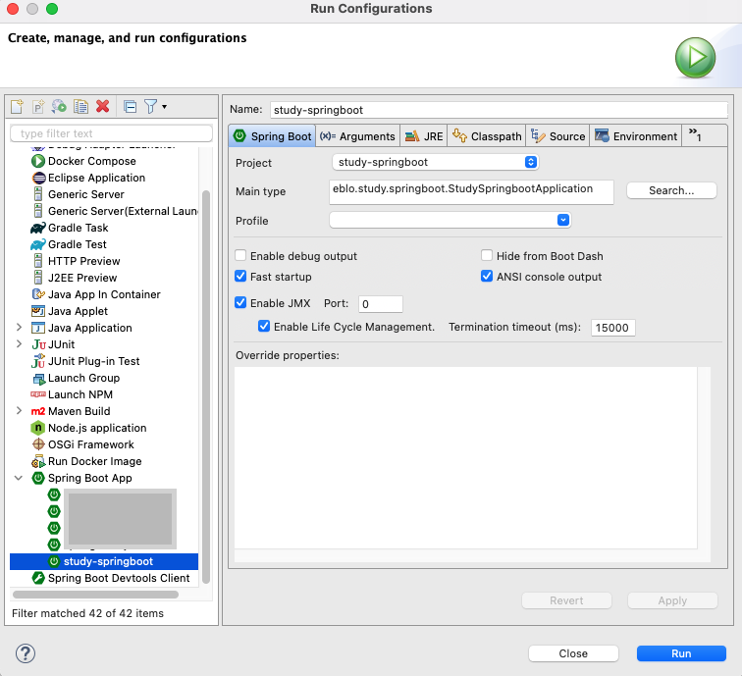Click Termination timeout field
The image size is (742, 676).
tap(612, 328)
